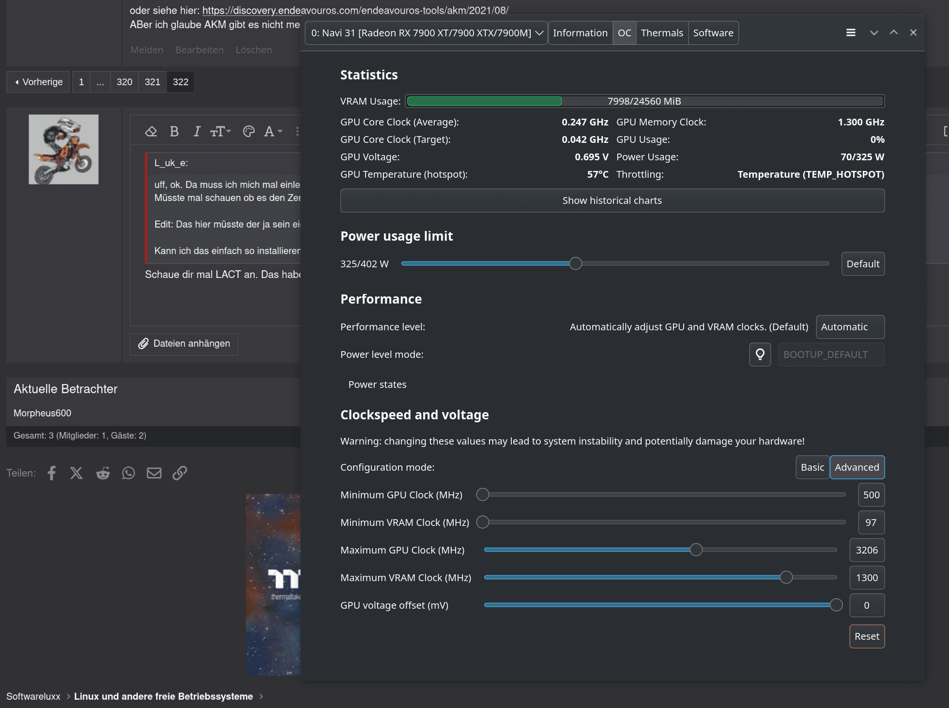The width and height of the screenshot is (949, 708).
Task: Open the font size dropdown in the editor
Action: point(221,131)
